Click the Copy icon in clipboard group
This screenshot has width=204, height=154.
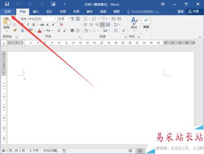[x=15, y=25]
